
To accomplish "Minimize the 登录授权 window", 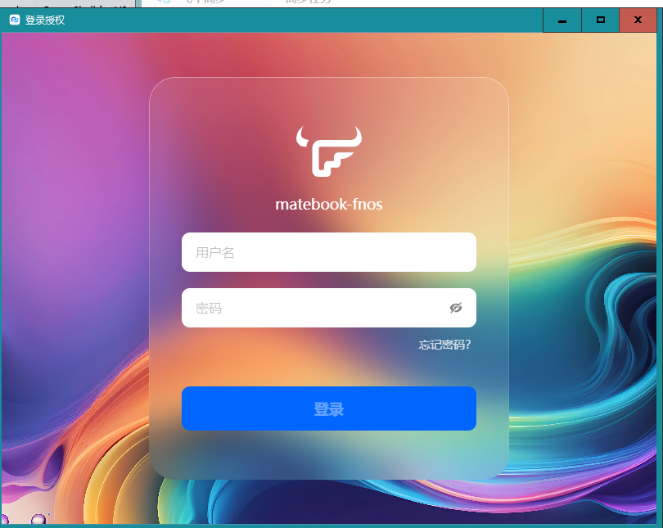I will click(x=562, y=20).
